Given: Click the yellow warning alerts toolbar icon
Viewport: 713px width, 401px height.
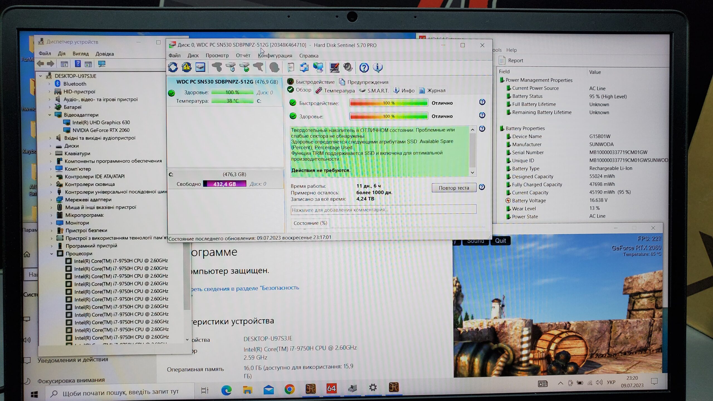Looking at the screenshot, I should click(186, 67).
